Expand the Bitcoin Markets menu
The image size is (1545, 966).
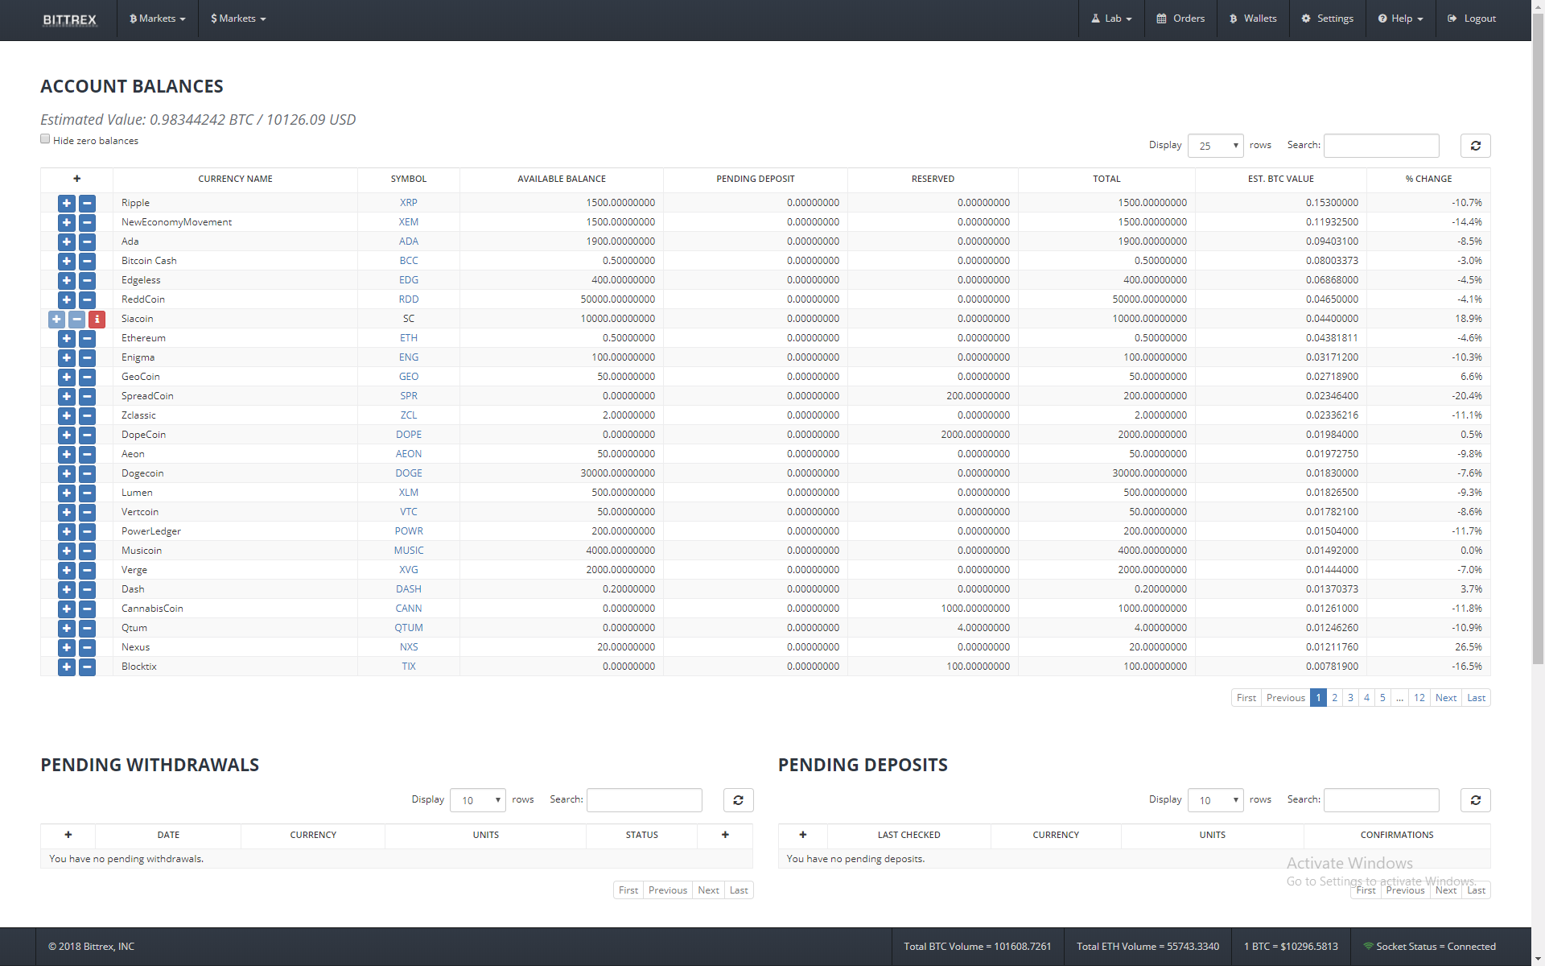tap(158, 19)
